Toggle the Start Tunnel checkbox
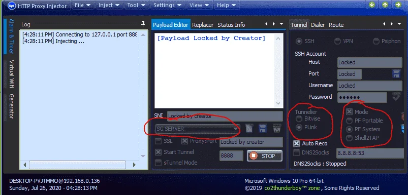This screenshot has height=195, width=408. (158, 152)
